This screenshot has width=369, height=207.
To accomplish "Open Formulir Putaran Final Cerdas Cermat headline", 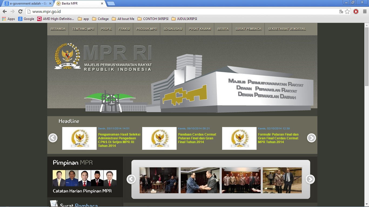I will tap(278, 138).
